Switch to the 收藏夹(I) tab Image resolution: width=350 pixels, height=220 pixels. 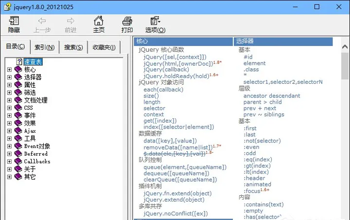point(104,47)
